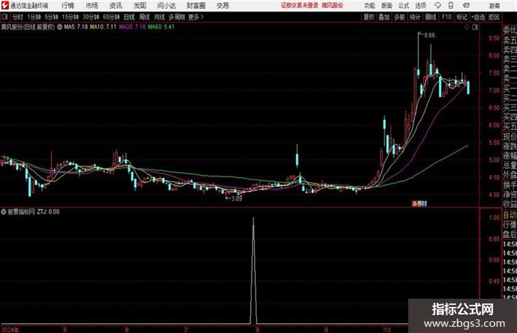Open the 财富圈 menu

click(x=196, y=5)
